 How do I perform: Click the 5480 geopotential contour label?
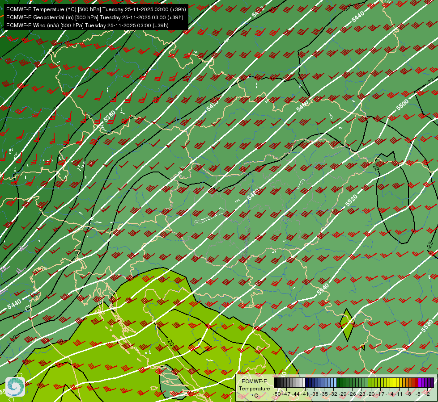click(x=253, y=193)
